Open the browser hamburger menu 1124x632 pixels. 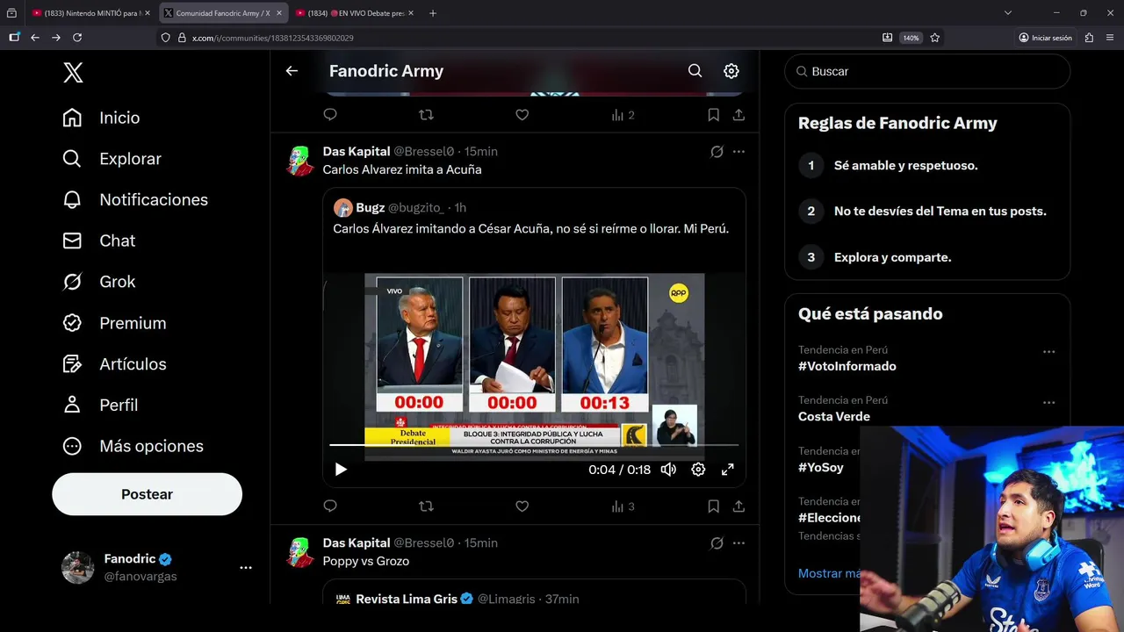click(1111, 38)
